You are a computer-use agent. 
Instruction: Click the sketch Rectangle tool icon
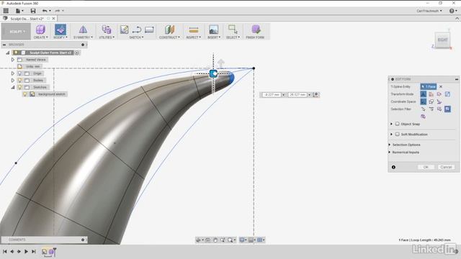pyautogui.click(x=149, y=29)
